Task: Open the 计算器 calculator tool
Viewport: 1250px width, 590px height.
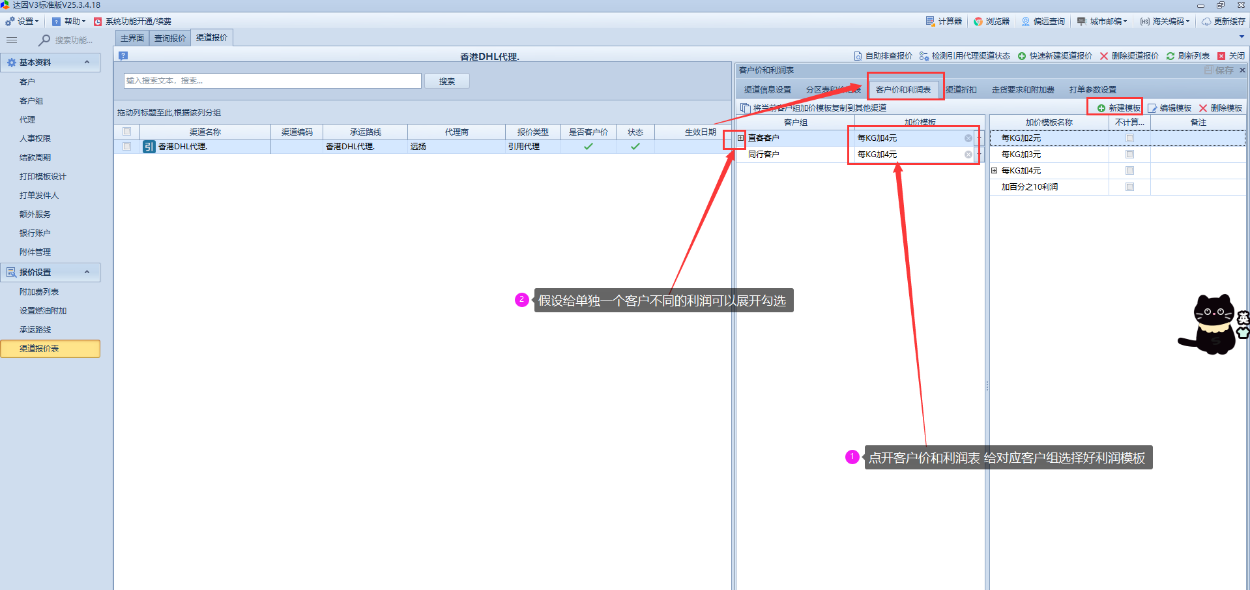Action: (x=943, y=22)
